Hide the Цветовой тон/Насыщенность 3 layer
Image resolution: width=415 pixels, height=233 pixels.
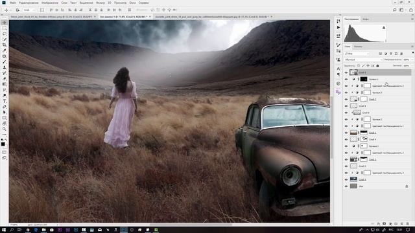(346, 173)
